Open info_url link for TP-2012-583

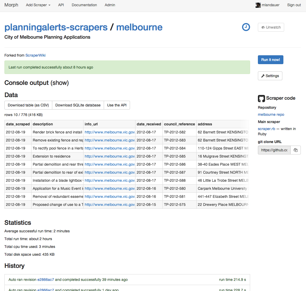[110, 140]
